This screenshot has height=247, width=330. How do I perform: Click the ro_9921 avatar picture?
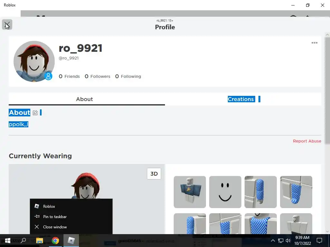pyautogui.click(x=34, y=61)
